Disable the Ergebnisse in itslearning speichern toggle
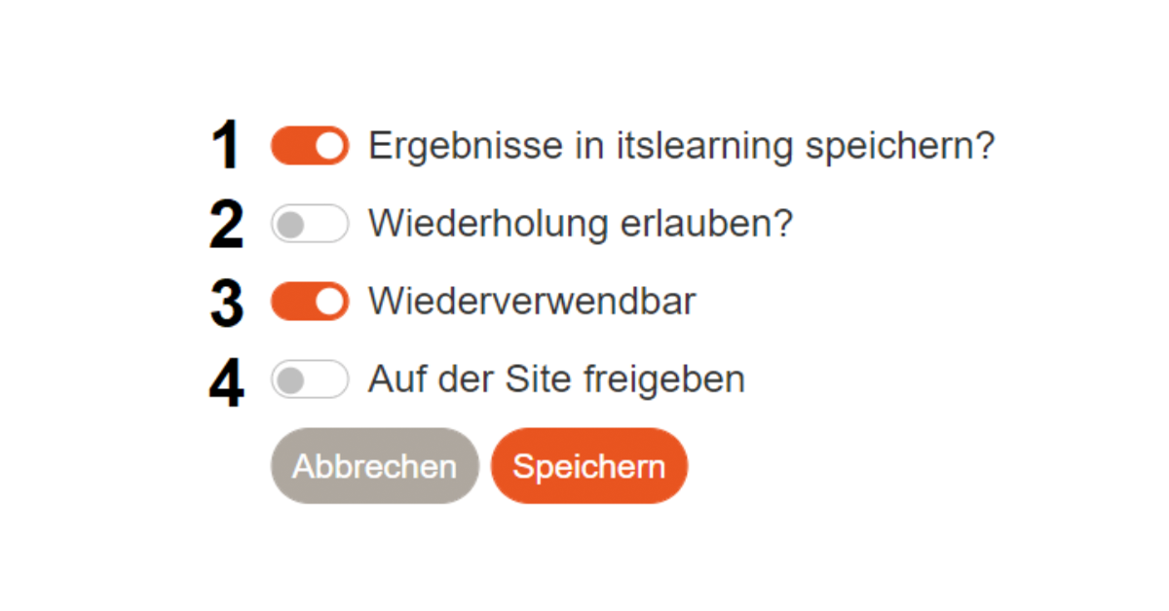Viewport: 1169px width, 611px height. pyautogui.click(x=309, y=146)
